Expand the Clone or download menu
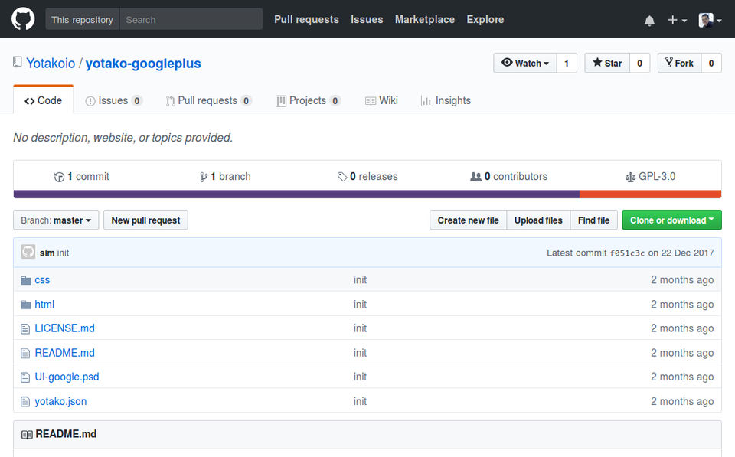Screen dimensions: 735x457 (x=671, y=220)
